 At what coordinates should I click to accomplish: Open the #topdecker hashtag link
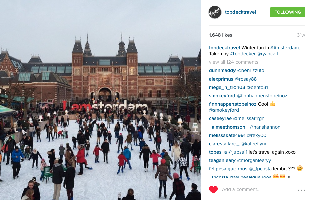(243, 54)
